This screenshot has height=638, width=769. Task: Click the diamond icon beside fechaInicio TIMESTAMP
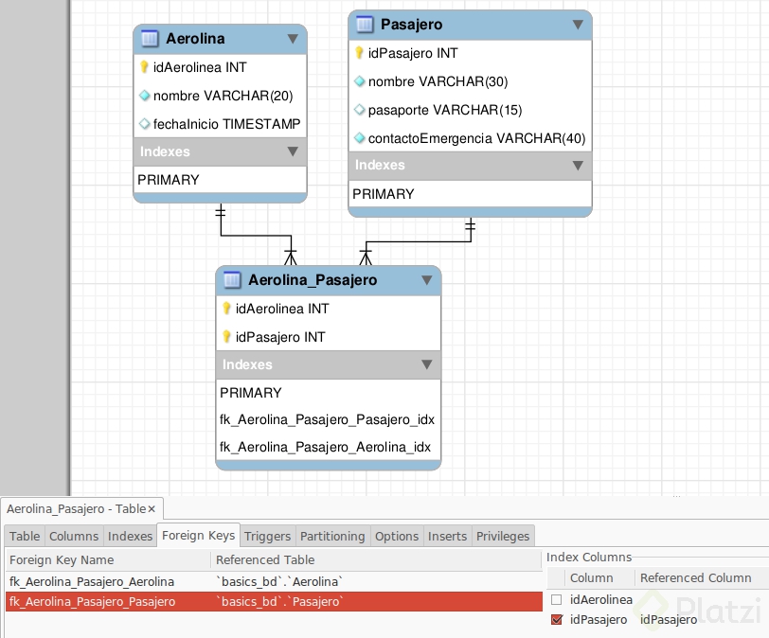tap(144, 124)
